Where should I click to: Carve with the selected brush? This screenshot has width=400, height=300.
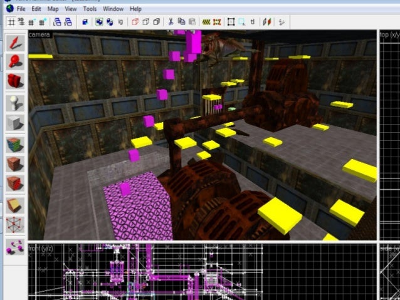coord(85,22)
